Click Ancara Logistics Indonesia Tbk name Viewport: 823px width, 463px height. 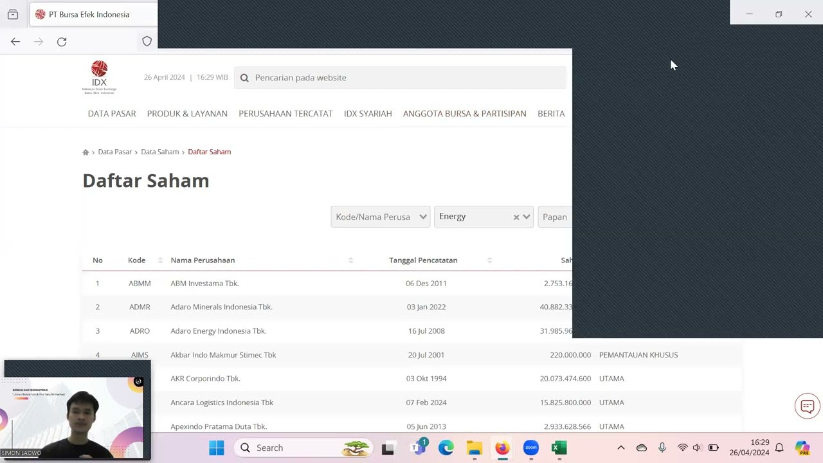pyautogui.click(x=222, y=403)
